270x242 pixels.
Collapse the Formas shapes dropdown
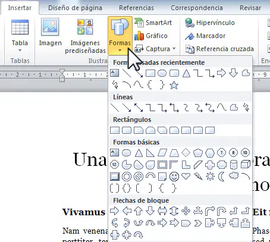120,36
